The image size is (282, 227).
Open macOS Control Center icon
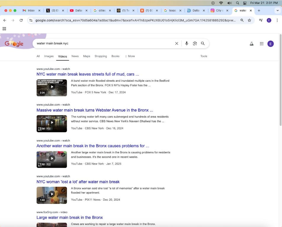point(245,3)
